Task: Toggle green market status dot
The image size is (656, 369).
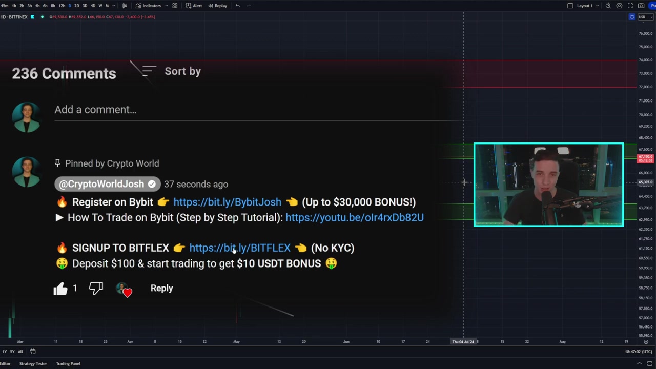Action: [x=42, y=17]
